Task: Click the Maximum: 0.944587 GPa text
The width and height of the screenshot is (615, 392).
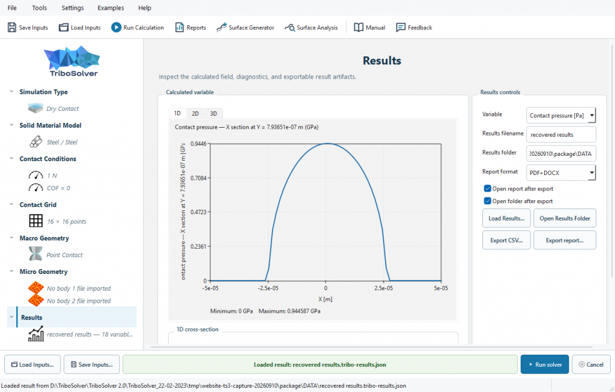Action: [289, 311]
